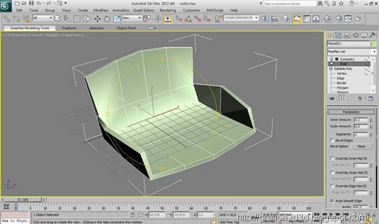Uncheck Auto Smooth Edge
379x224 pixels.
[332, 201]
